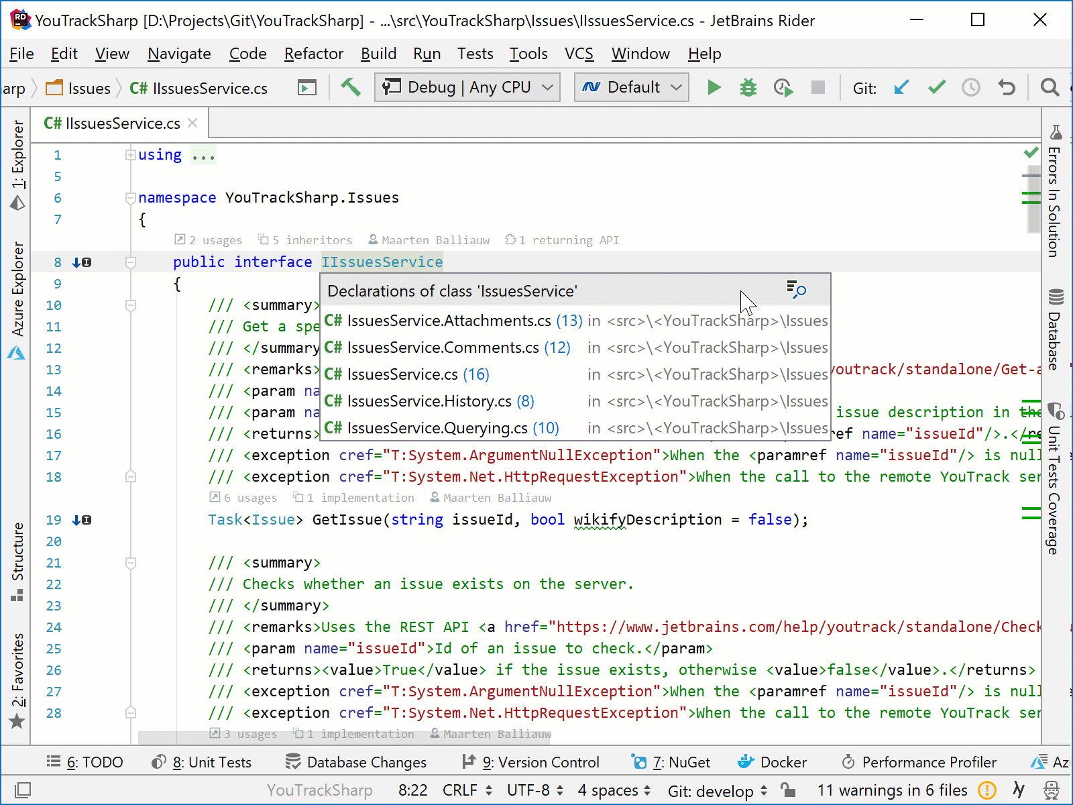1073x805 pixels.
Task: Collapse the using directives block
Action: coord(130,155)
